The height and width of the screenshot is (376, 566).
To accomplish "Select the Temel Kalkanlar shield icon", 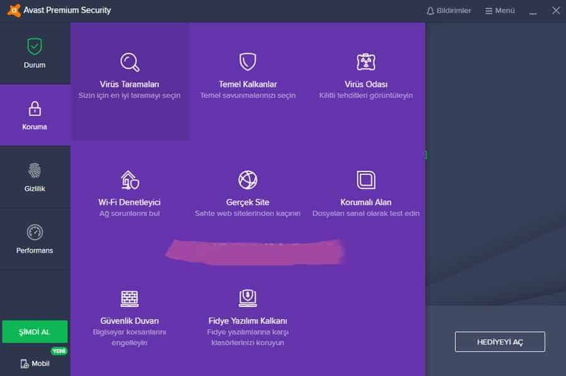I will (248, 62).
